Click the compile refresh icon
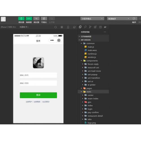The width and height of the screenshot is (141, 141). (134, 19)
